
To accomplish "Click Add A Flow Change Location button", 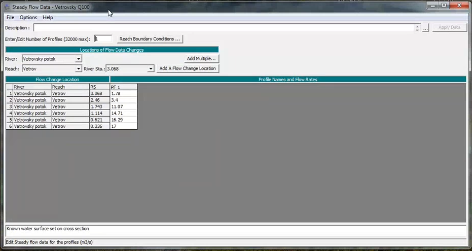I will (x=188, y=68).
